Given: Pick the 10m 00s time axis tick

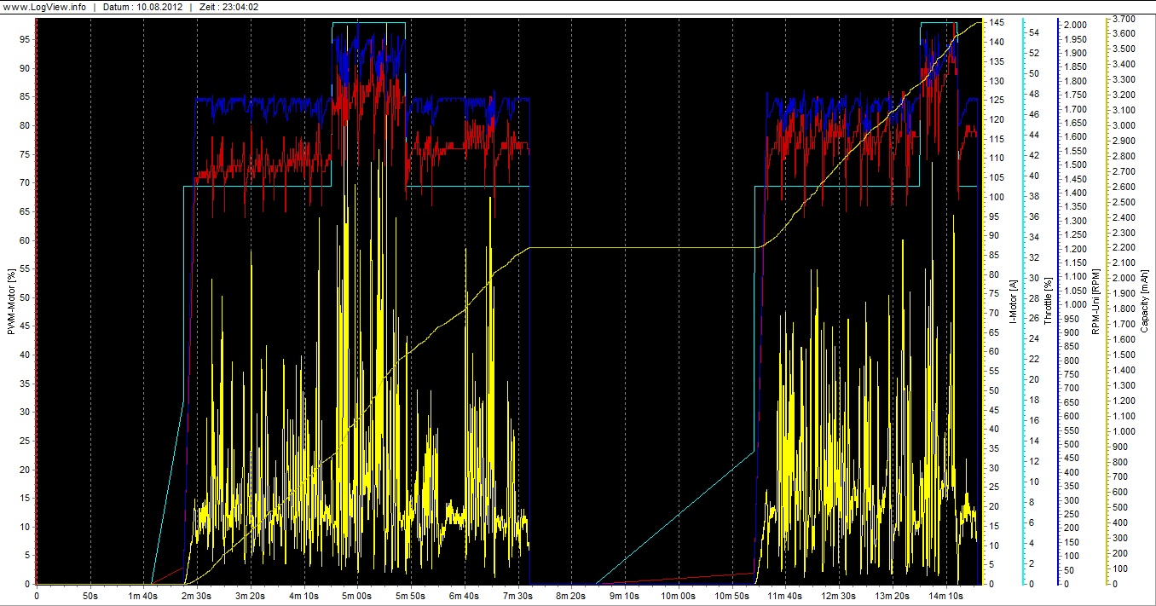Looking at the screenshot, I should tap(679, 596).
